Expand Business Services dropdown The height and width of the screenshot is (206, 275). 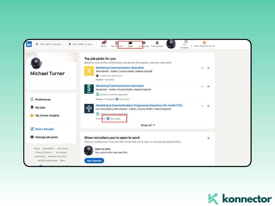(57, 156)
